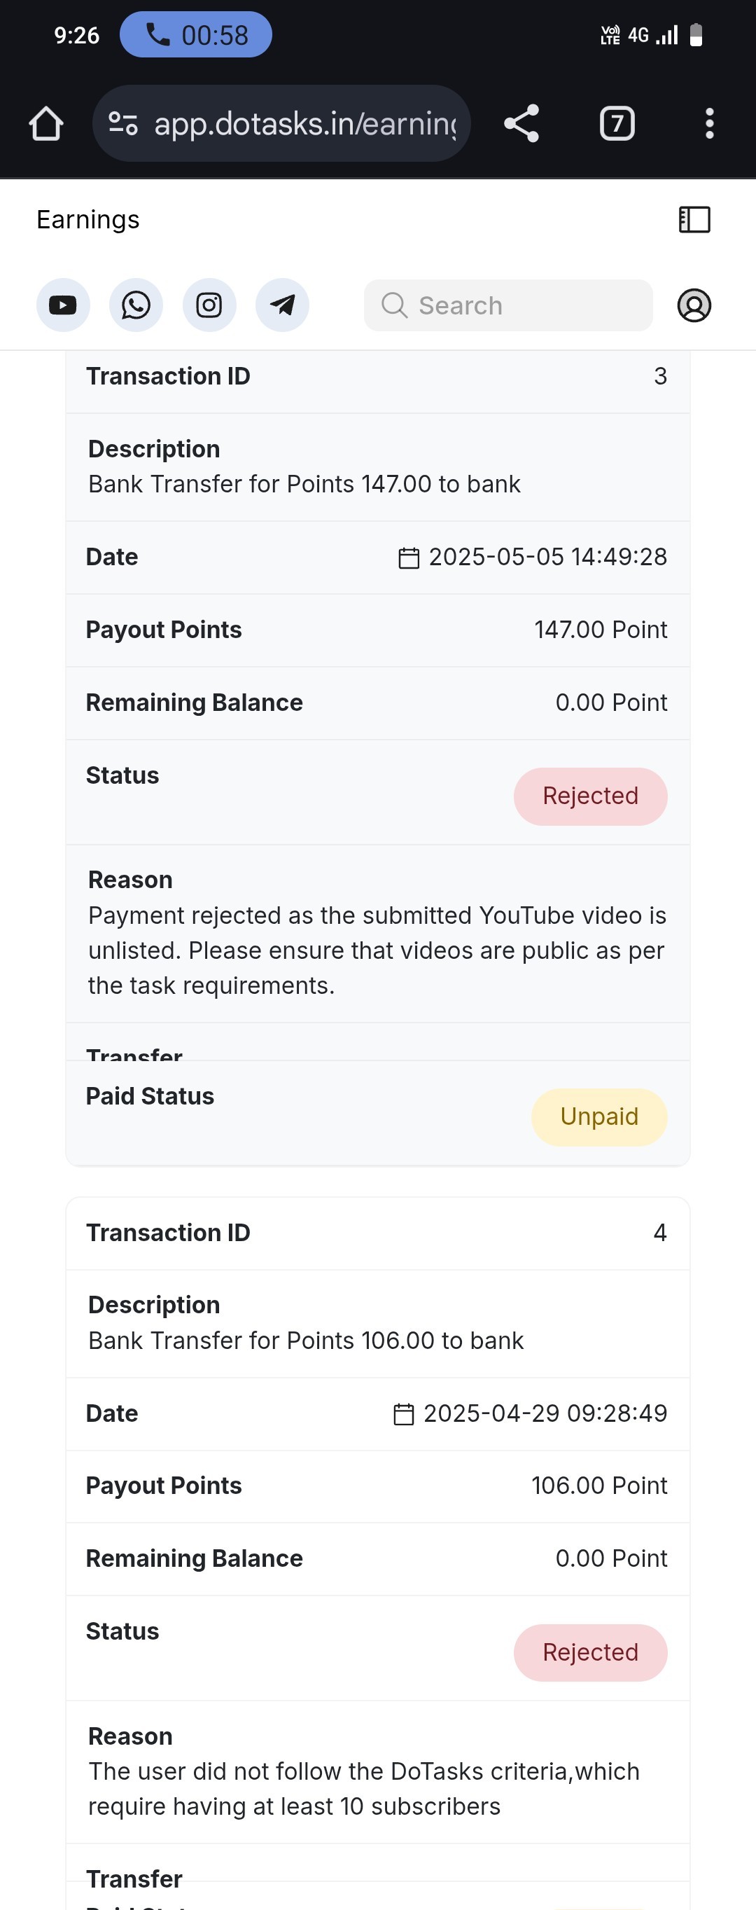Open the YouTube icon link
This screenshot has height=1910, width=756.
click(63, 305)
